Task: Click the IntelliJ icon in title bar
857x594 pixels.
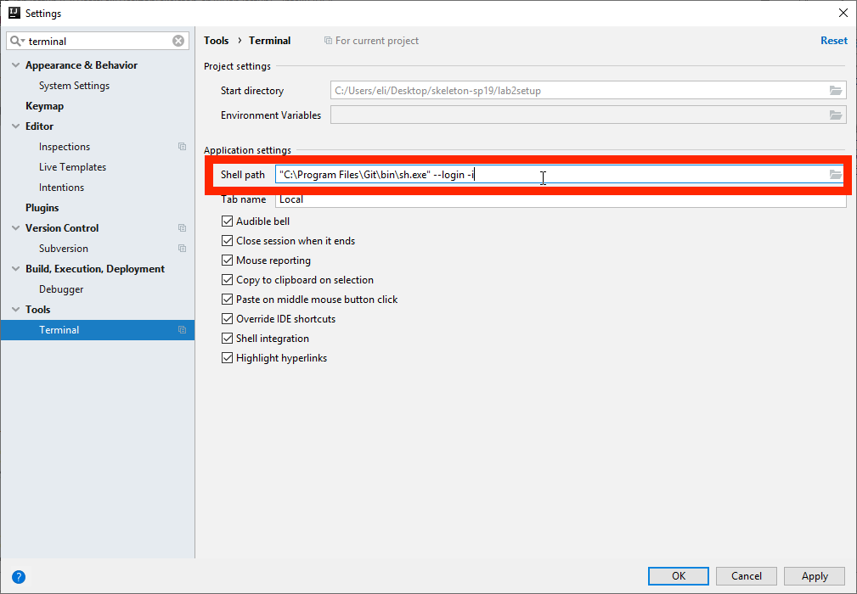Action: pos(14,13)
